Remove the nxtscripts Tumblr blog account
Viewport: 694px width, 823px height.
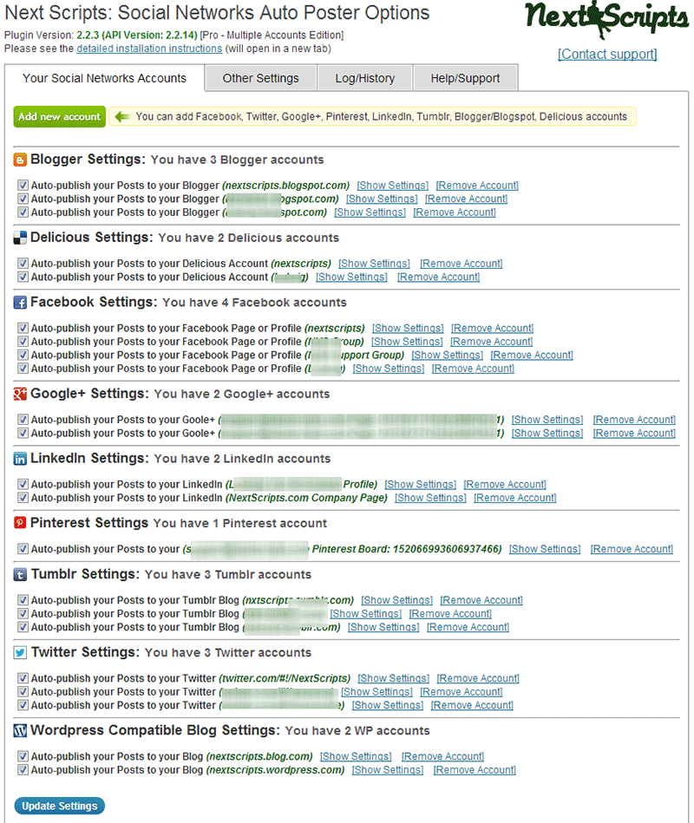(x=481, y=600)
